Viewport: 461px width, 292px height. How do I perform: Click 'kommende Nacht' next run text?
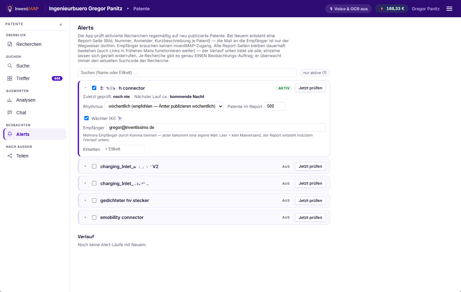pyautogui.click(x=187, y=97)
